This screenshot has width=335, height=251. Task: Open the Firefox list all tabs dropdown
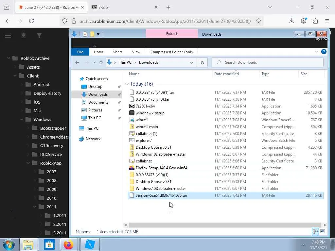pyautogui.click(x=270, y=7)
